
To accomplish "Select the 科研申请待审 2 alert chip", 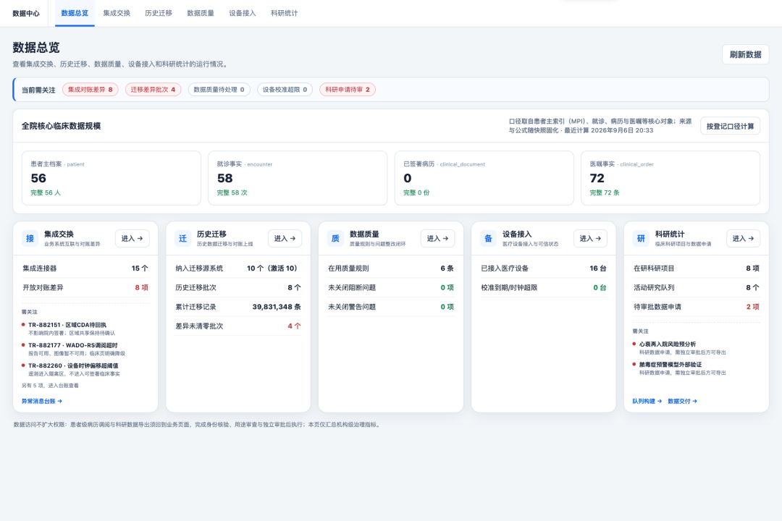I will (348, 90).
